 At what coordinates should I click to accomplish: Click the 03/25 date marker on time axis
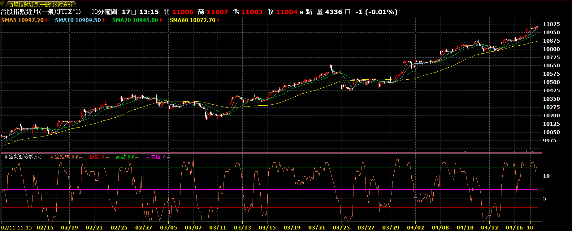pyautogui.click(x=341, y=228)
